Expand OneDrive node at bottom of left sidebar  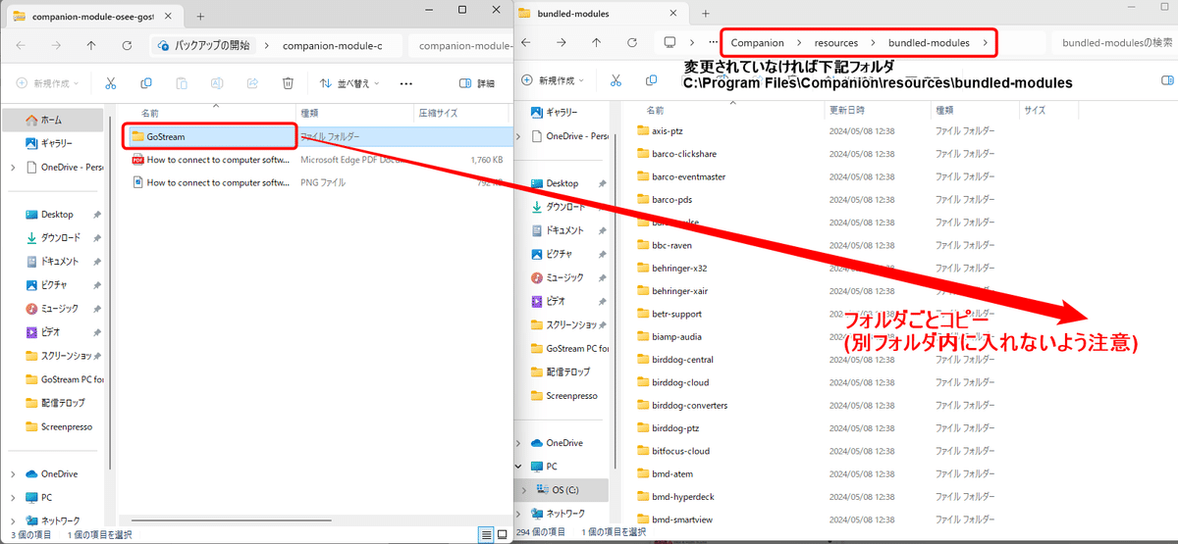[12, 473]
